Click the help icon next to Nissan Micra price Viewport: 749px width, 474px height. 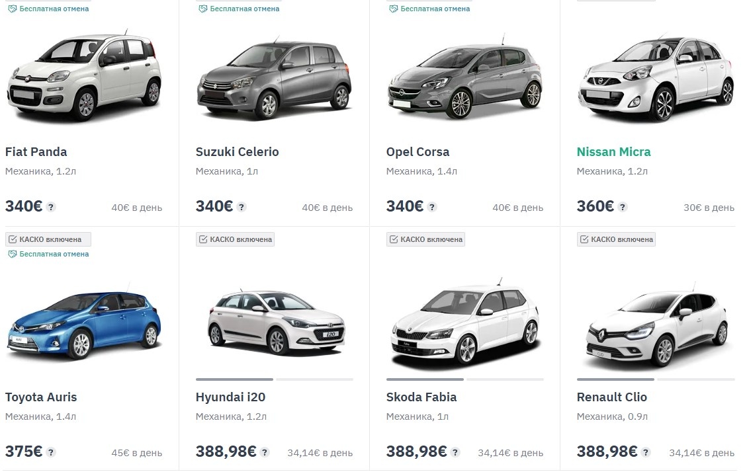[622, 207]
